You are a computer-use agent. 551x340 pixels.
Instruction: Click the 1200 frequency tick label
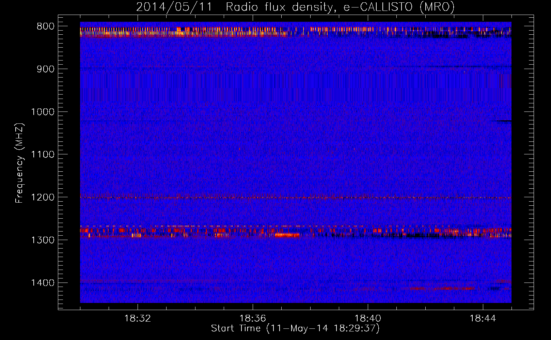(x=43, y=198)
